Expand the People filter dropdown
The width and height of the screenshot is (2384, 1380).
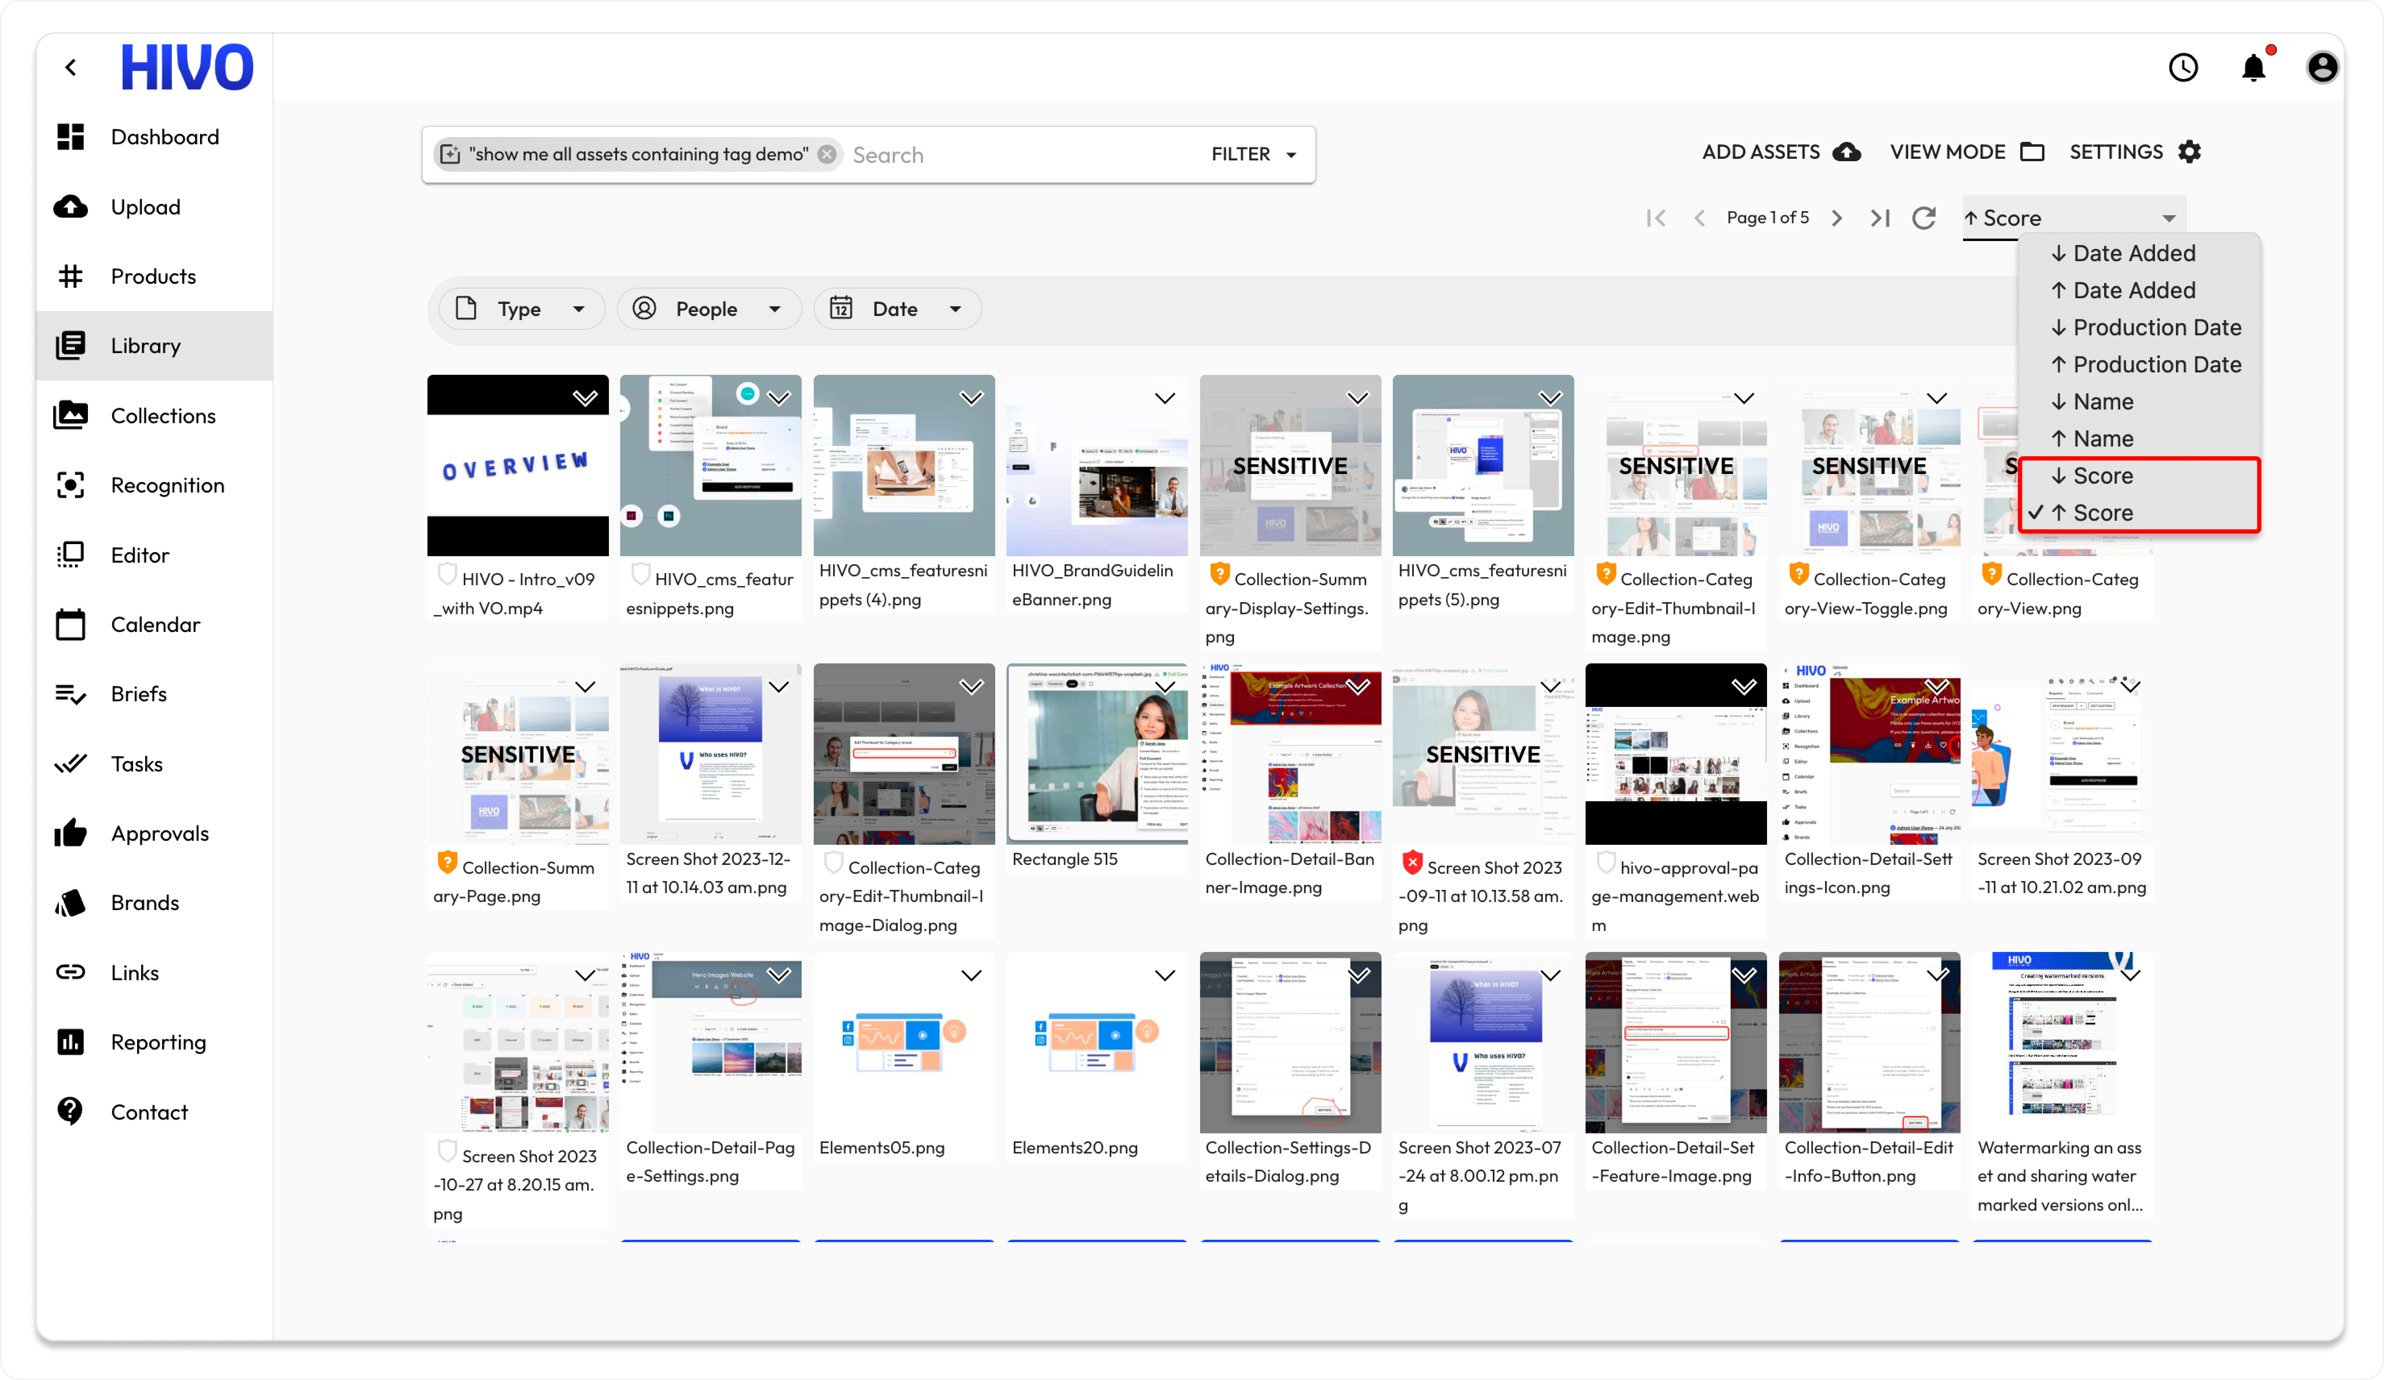pos(708,309)
